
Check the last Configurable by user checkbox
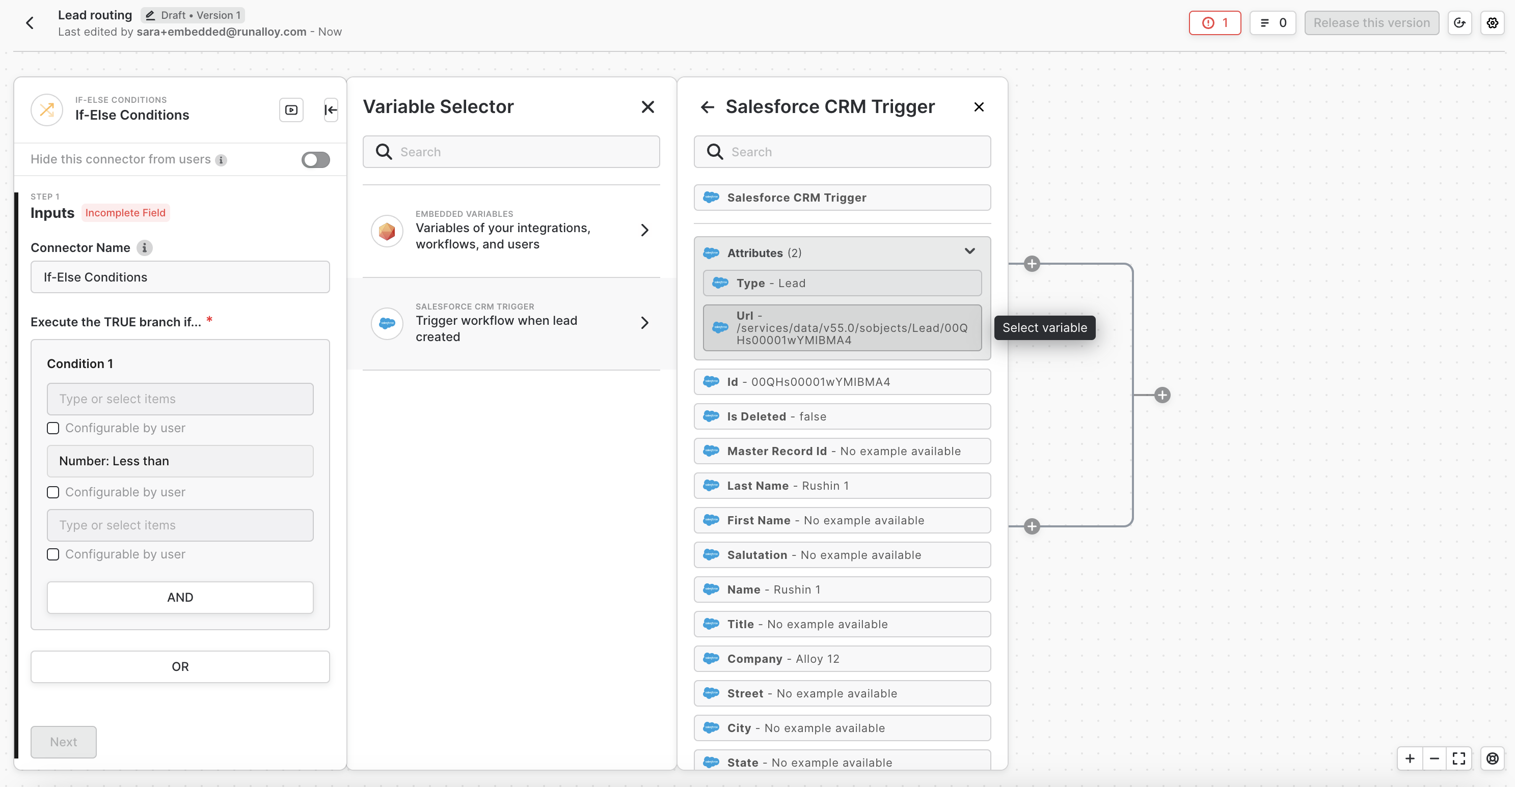point(53,554)
